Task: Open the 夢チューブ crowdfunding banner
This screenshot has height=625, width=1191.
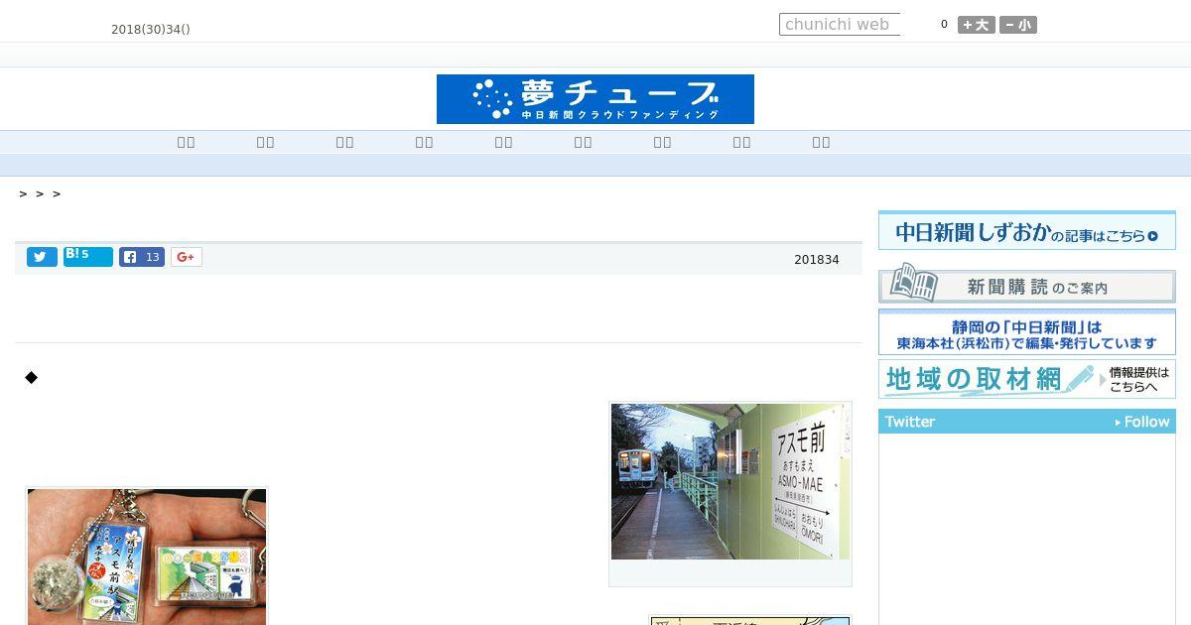Action: tap(595, 99)
